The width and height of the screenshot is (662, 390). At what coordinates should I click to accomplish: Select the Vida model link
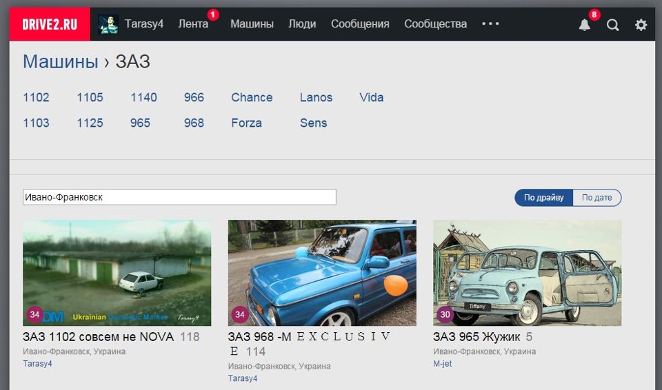pyautogui.click(x=372, y=98)
